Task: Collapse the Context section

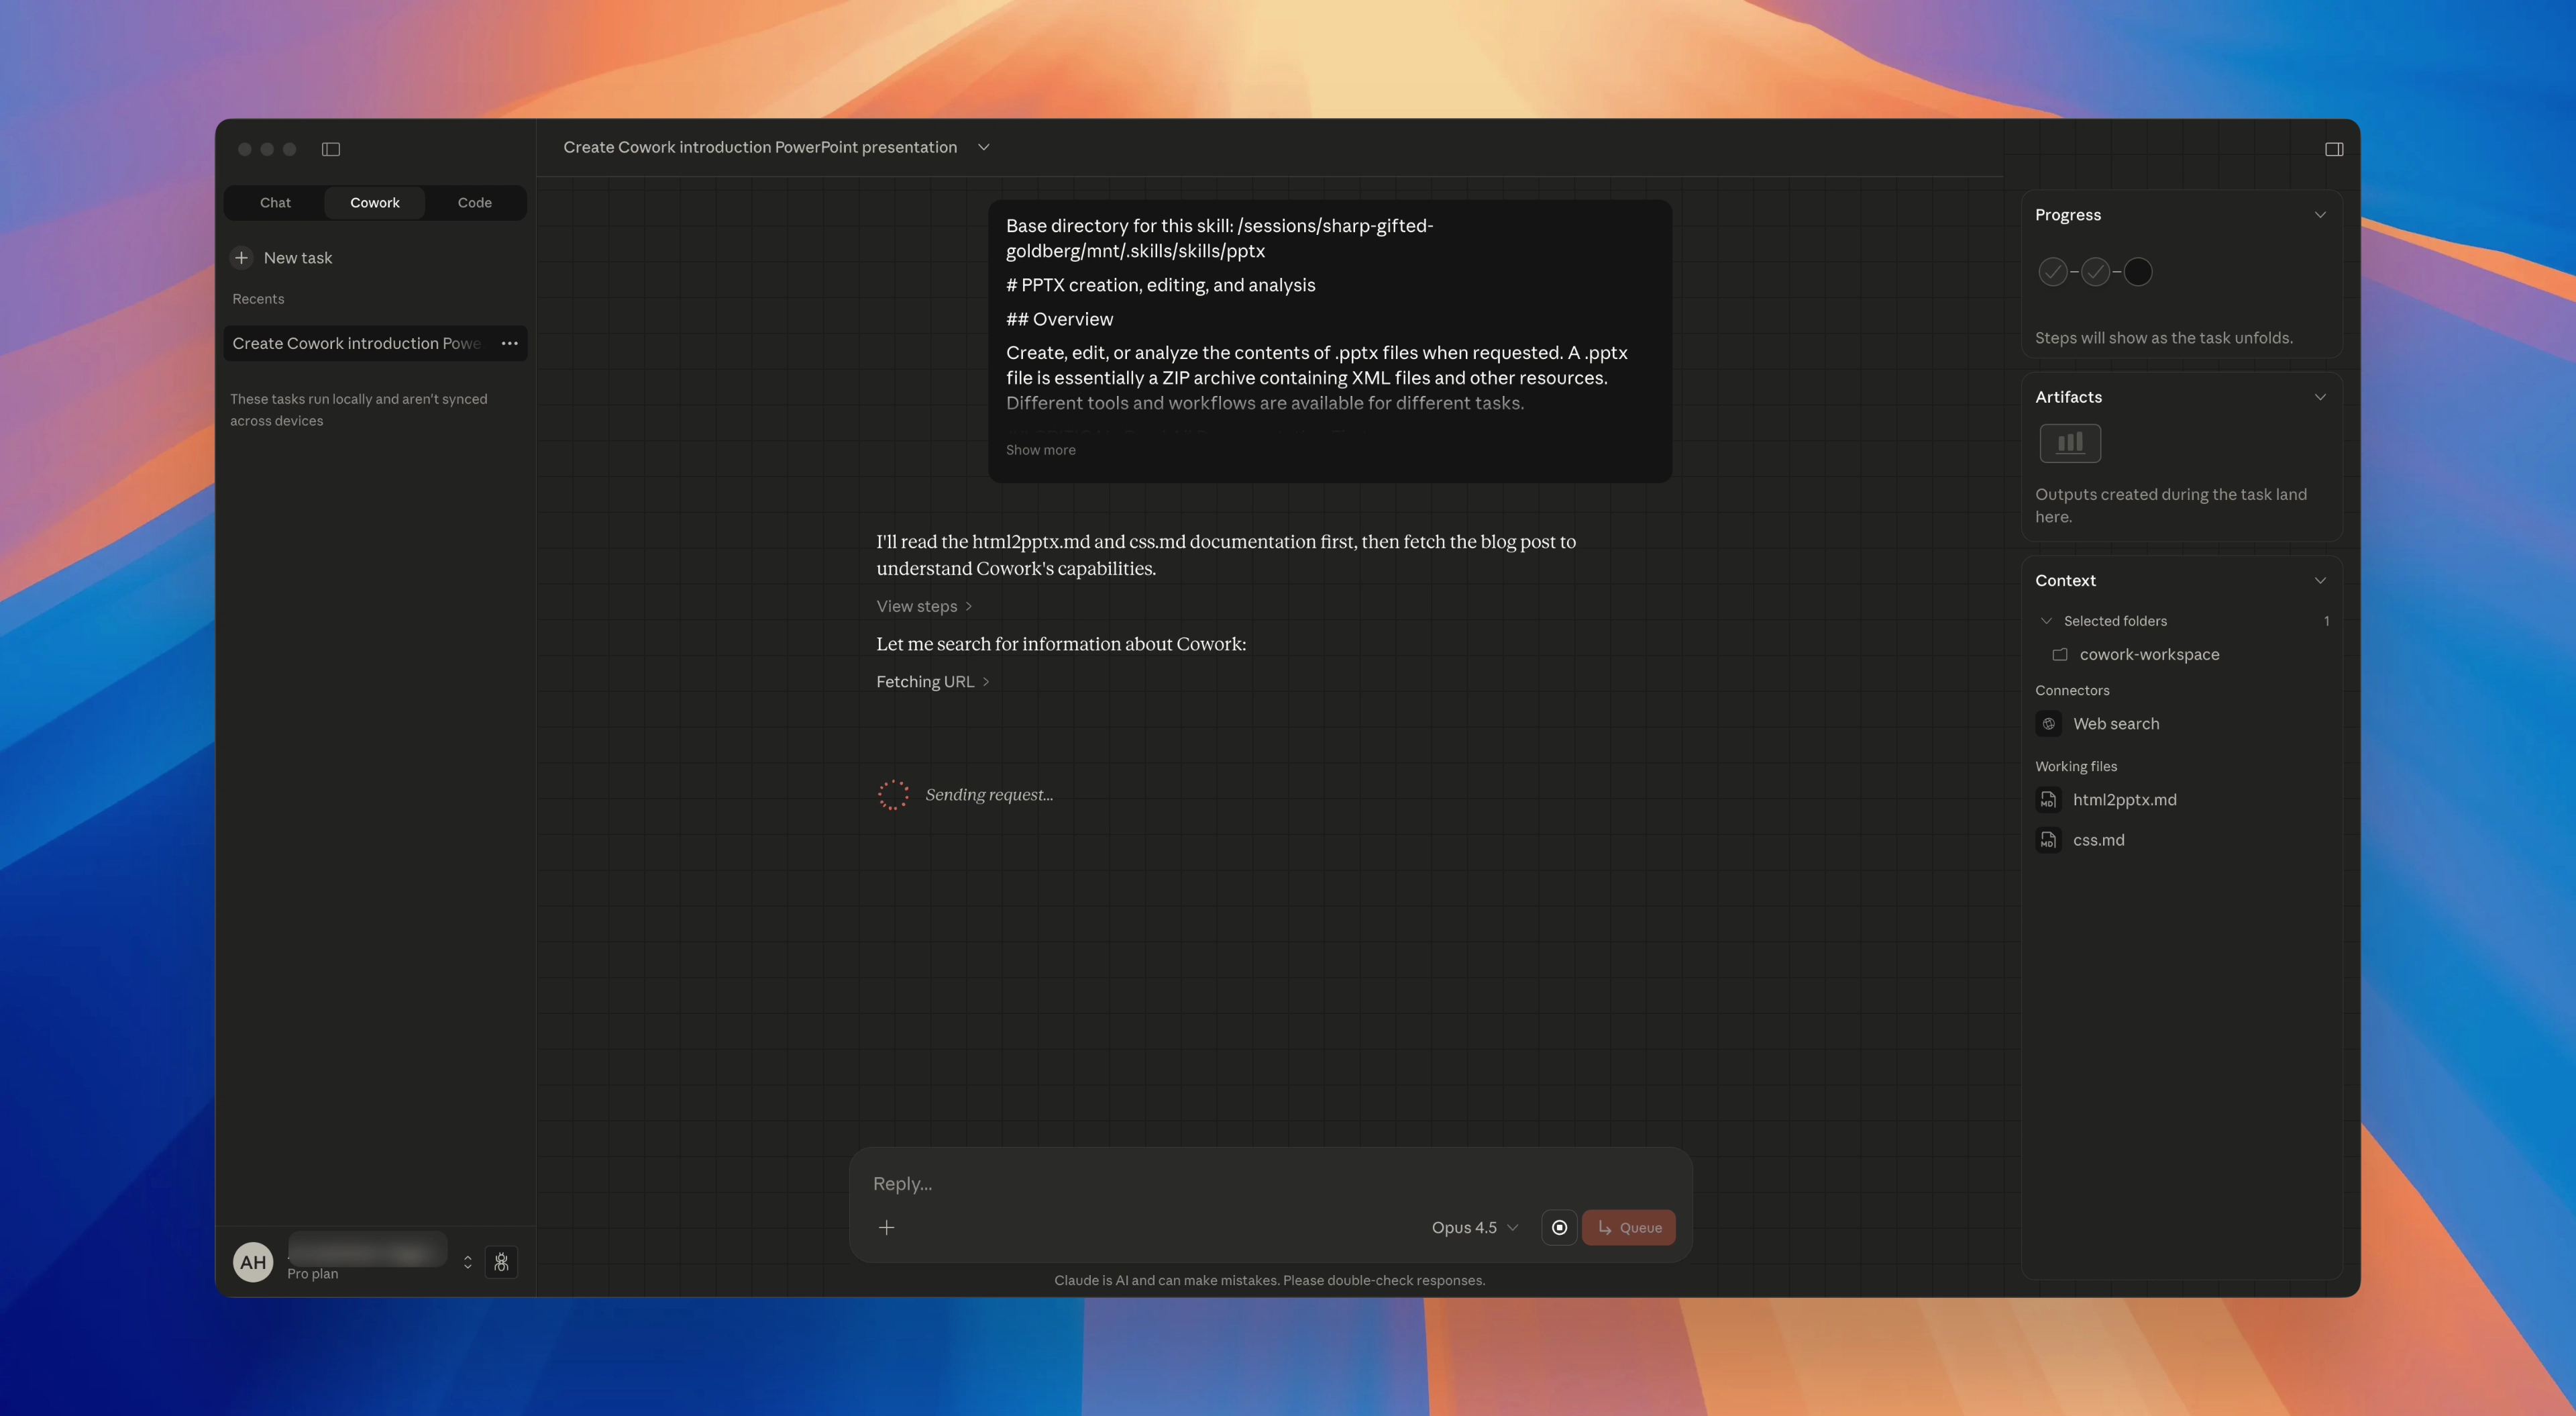Action: (2320, 580)
